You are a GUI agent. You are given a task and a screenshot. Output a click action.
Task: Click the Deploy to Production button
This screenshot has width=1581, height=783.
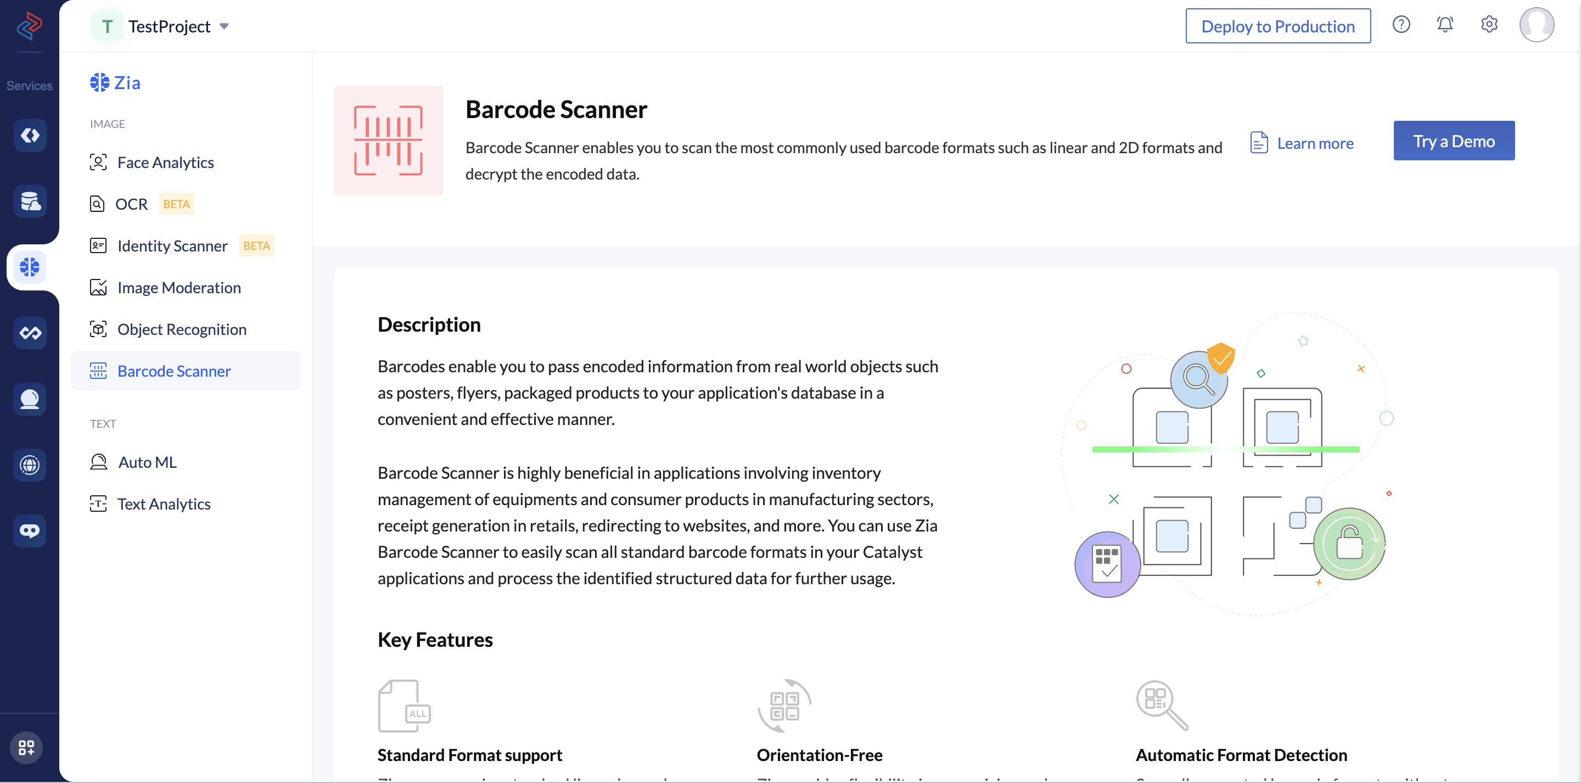point(1279,25)
